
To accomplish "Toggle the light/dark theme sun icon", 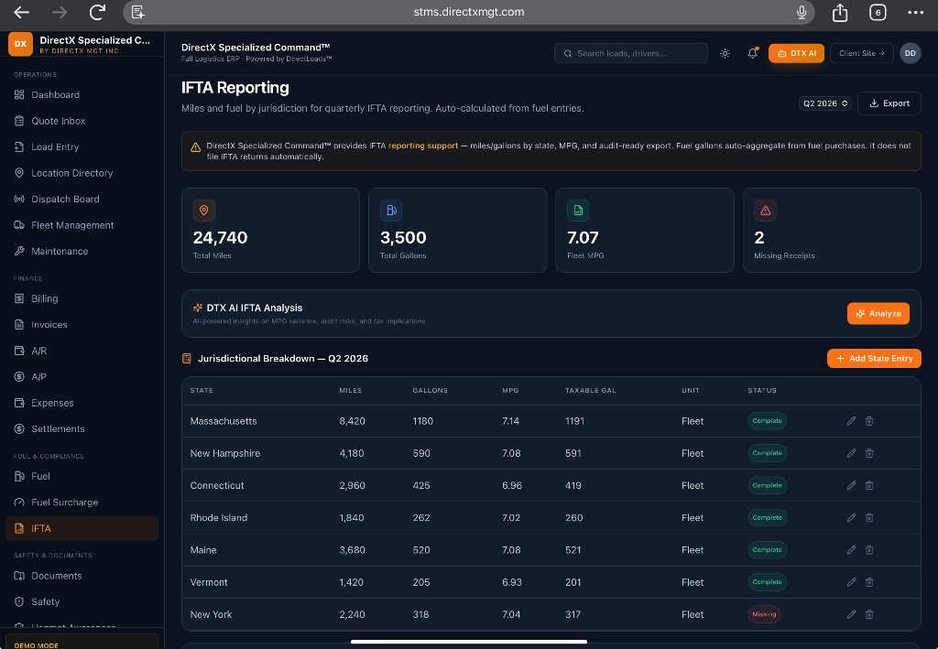I will (x=725, y=53).
